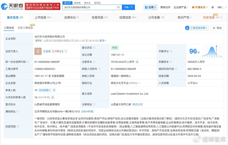
Task: Click help icon beside 历史信息 425
Action: (221, 18)
